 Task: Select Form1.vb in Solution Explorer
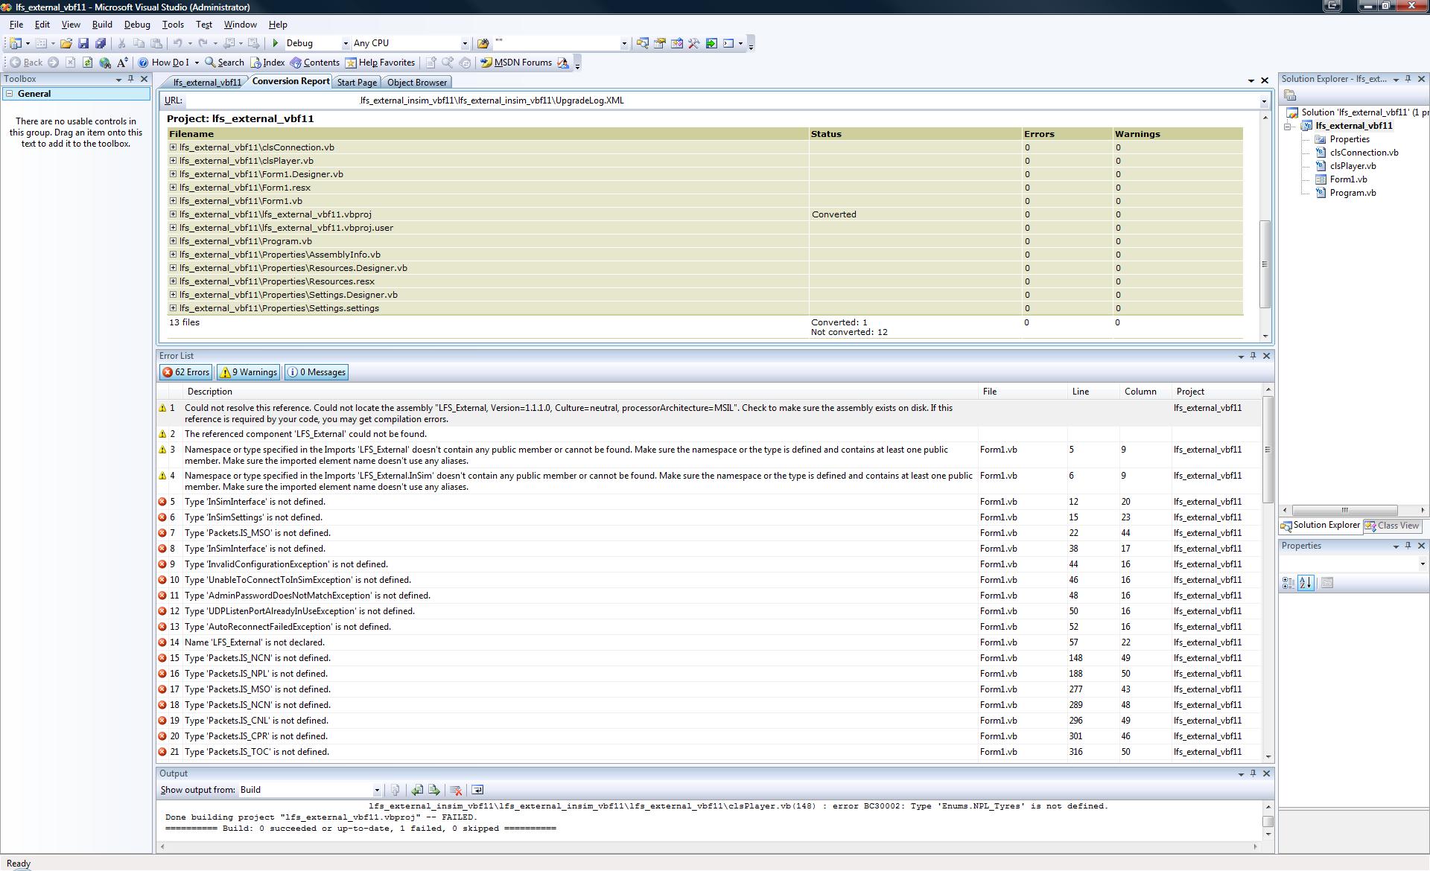(1347, 179)
